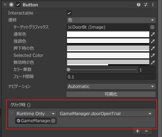Open the Selected Color swatch

click(x=108, y=55)
